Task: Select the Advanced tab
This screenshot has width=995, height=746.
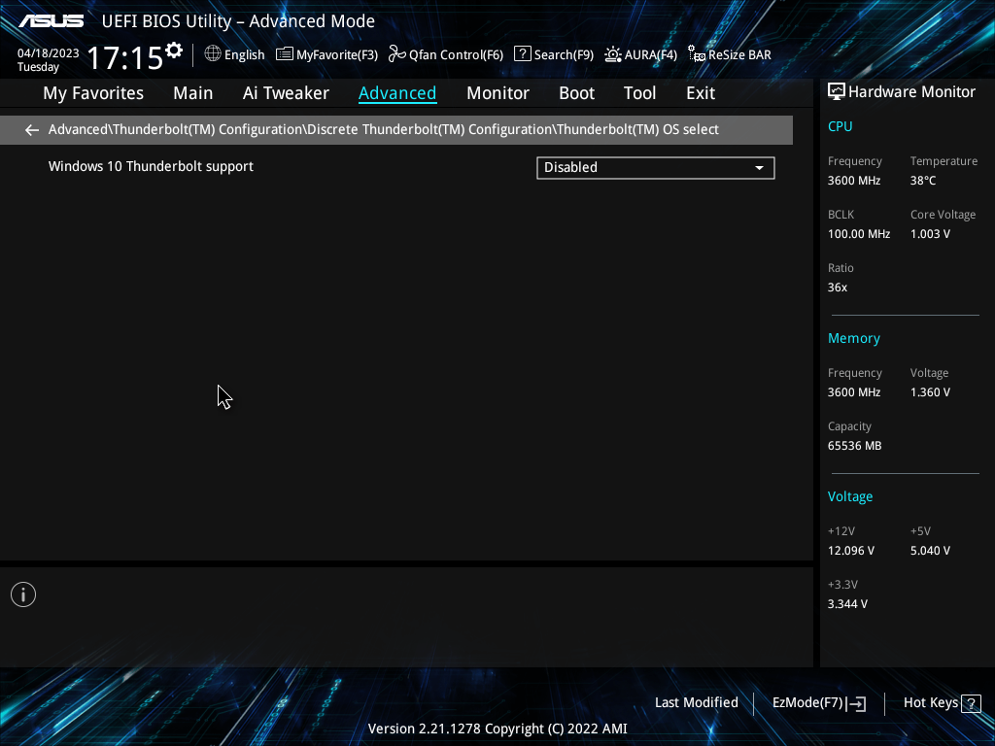Action: pos(397,93)
